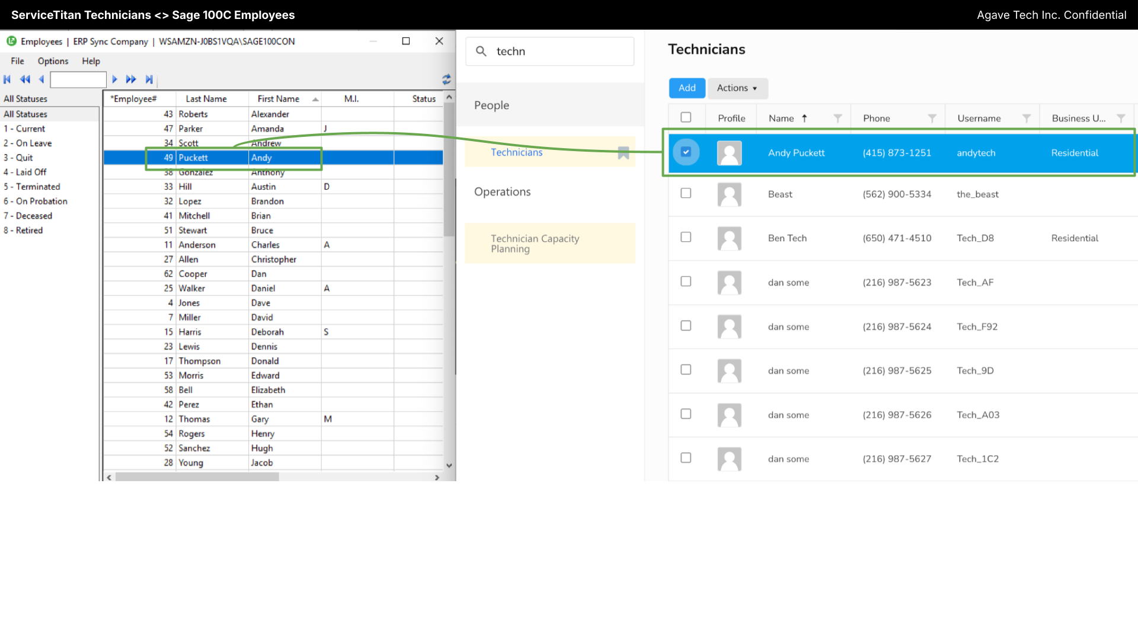Open Ben Tech's profile avatar
The width and height of the screenshot is (1138, 640).
pyautogui.click(x=730, y=238)
